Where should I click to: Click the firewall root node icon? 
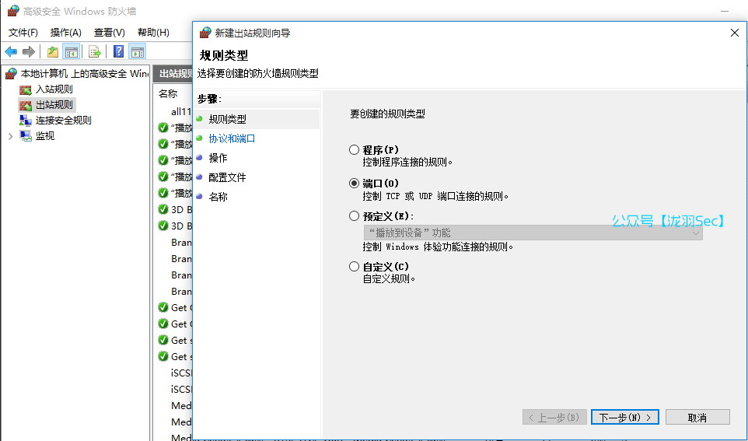pos(11,73)
